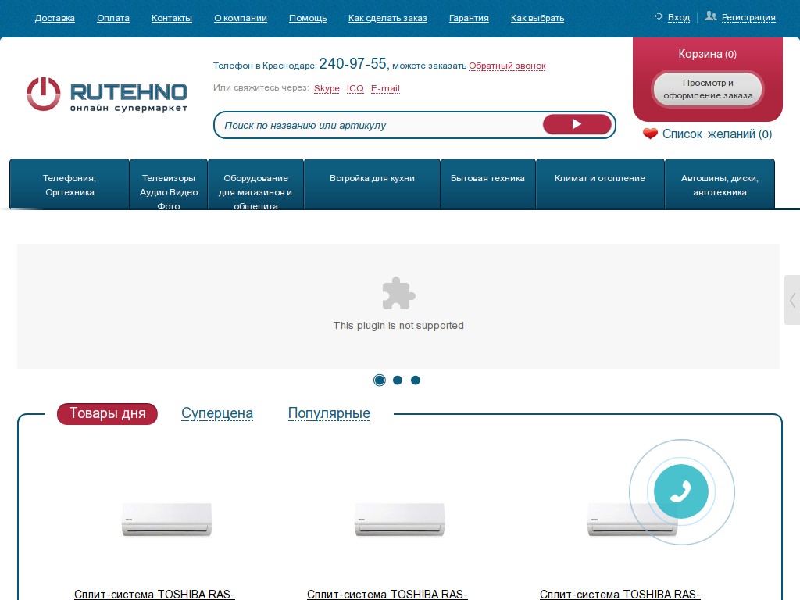This screenshot has height=600, width=800.
Task: Click the registration user icon
Action: click(711, 16)
